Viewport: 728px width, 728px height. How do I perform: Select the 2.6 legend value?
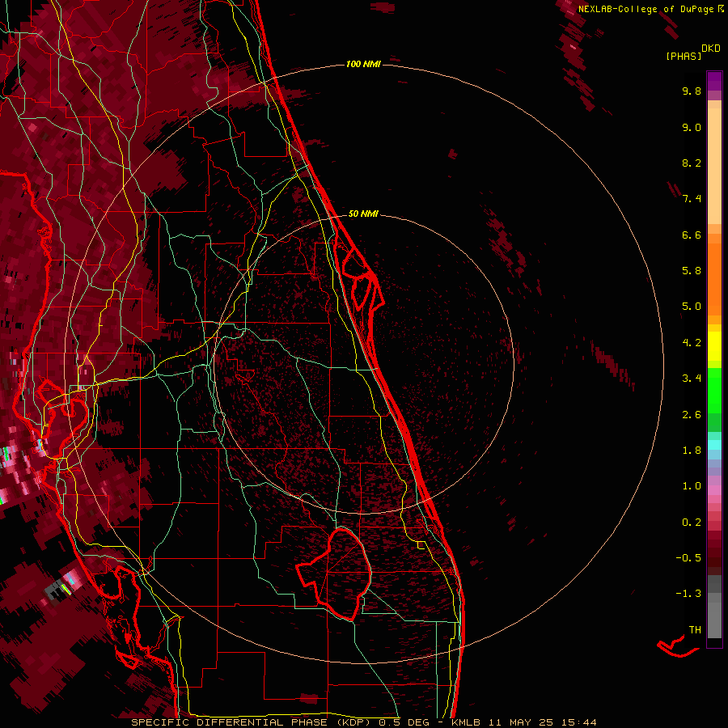point(692,415)
